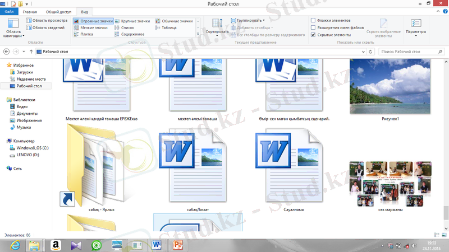The height and width of the screenshot is (252, 449).
Task: Switch to the Таблица view layout
Action: click(x=167, y=27)
